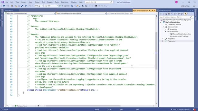Click the Open File toolbar icon
Screen dimensions: 198x111
[16, 6]
